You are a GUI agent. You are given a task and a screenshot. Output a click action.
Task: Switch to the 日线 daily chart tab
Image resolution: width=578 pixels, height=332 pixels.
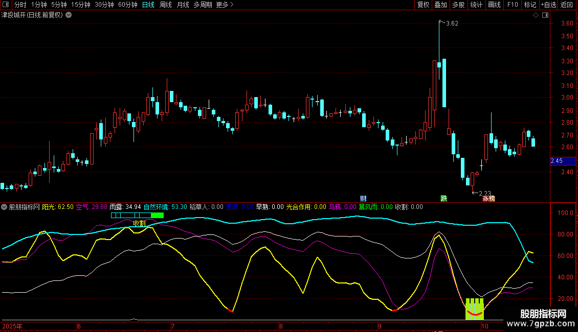click(x=148, y=5)
